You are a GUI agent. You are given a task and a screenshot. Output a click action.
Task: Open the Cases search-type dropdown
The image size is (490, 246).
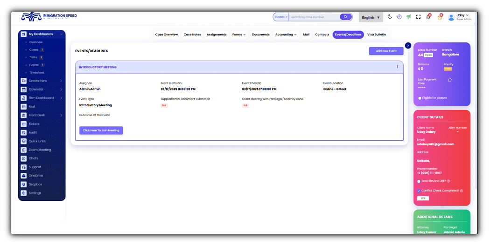(281, 17)
